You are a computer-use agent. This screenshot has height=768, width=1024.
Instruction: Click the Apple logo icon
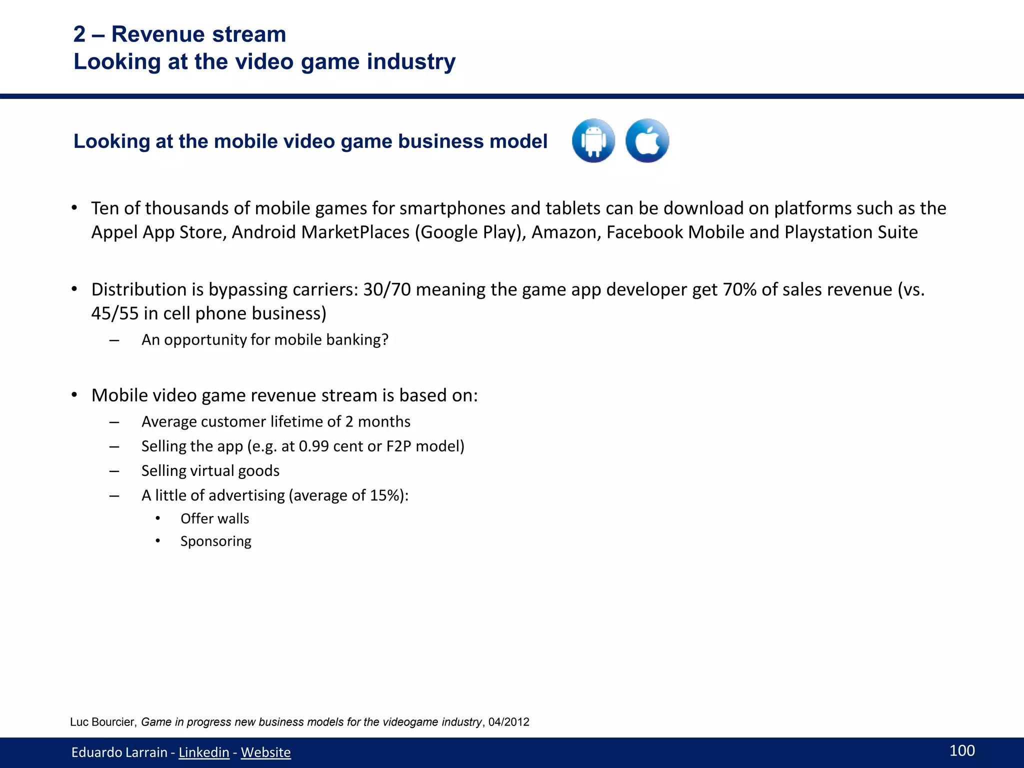(647, 140)
